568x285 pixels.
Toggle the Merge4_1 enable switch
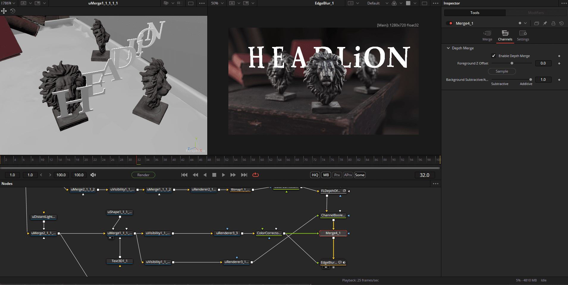450,23
